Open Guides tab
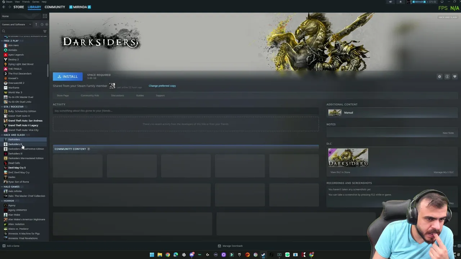Viewport: 461px width, 259px height. [140, 96]
